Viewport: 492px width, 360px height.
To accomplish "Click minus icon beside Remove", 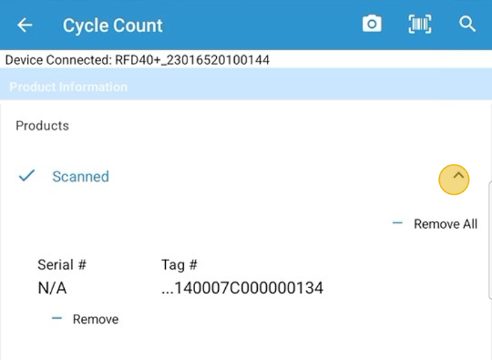I will coord(57,318).
